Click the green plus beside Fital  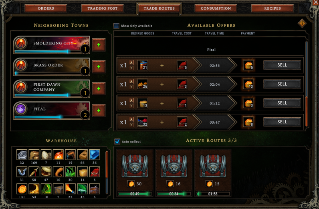point(99,111)
